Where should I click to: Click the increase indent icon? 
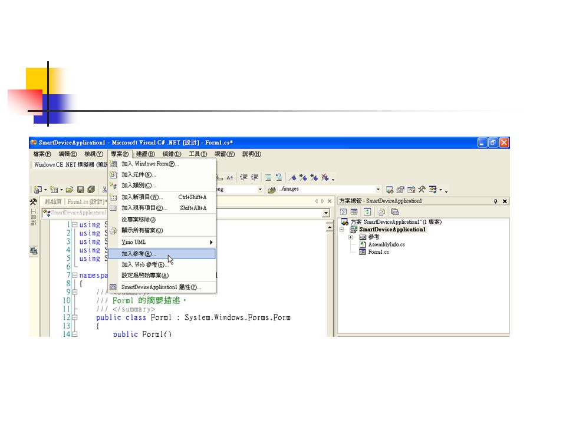click(x=255, y=177)
